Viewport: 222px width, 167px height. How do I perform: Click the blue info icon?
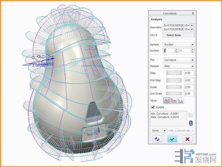click(x=191, y=123)
